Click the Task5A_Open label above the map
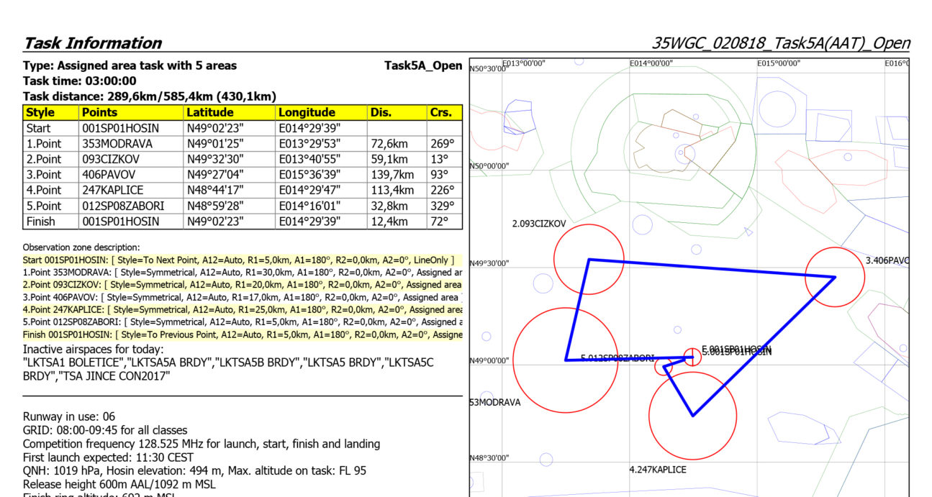This screenshot has height=497, width=932. click(x=423, y=65)
